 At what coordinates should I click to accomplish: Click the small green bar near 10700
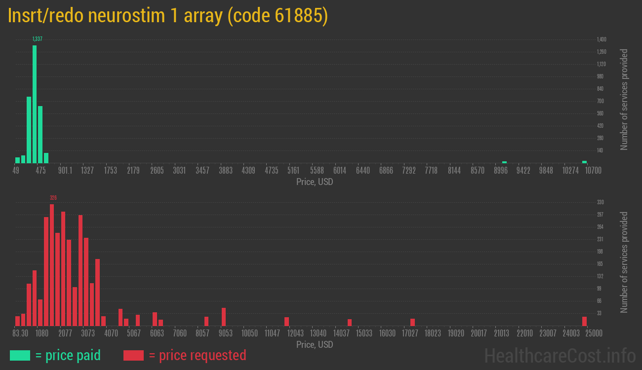pos(584,162)
